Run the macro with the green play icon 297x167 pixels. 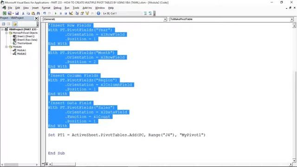pos(56,13)
